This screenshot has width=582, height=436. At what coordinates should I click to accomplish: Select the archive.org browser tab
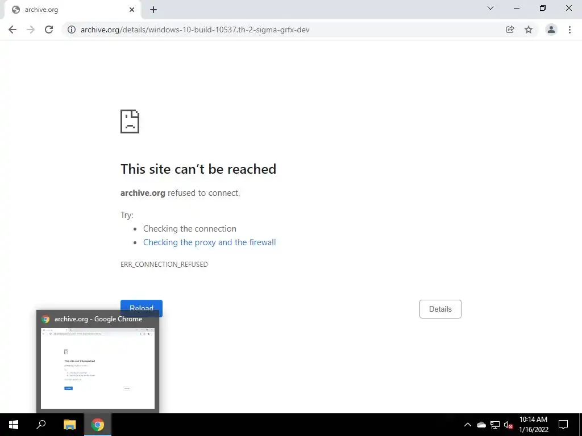(x=72, y=10)
